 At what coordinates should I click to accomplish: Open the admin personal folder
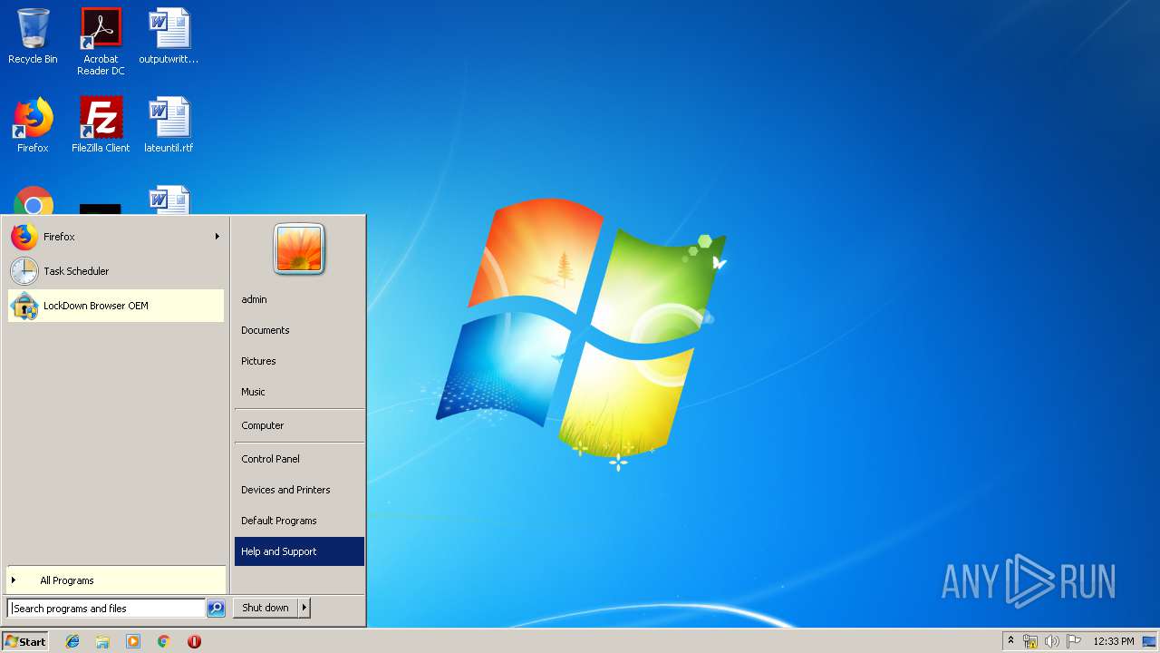pyautogui.click(x=299, y=299)
